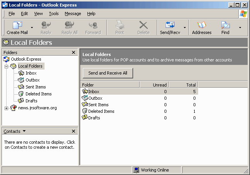
Task: Collapse the Local Folders tree node
Action: point(6,66)
